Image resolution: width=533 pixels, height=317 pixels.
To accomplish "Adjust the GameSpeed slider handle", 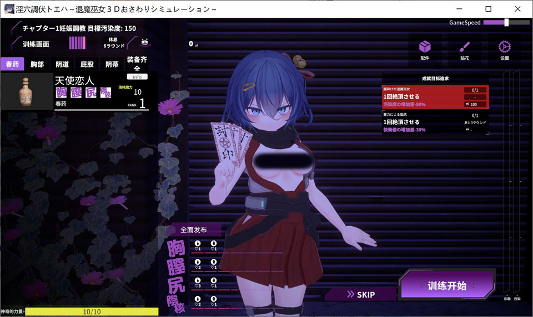I will (x=506, y=22).
